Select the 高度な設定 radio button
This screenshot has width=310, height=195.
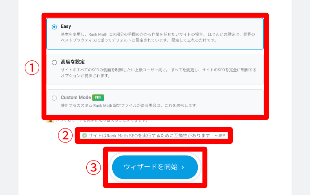(x=54, y=63)
